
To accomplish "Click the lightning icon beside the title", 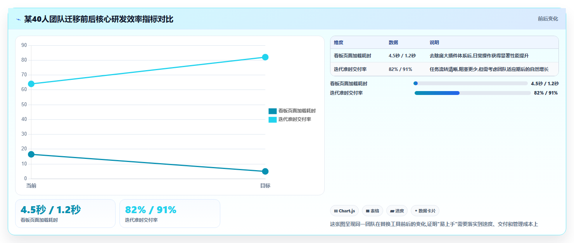I will (x=18, y=19).
